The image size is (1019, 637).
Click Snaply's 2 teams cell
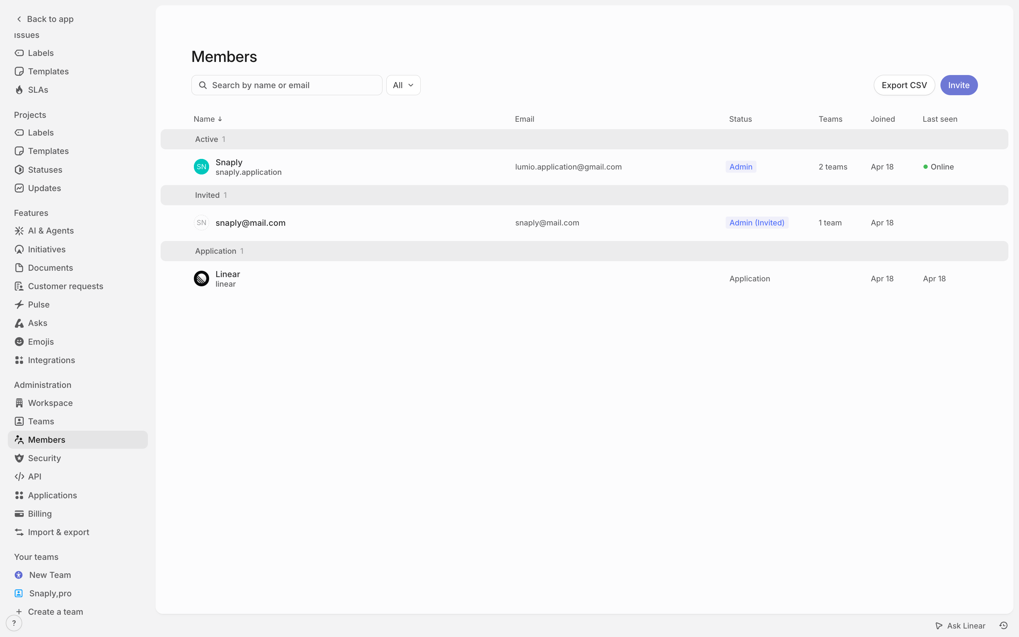point(833,167)
